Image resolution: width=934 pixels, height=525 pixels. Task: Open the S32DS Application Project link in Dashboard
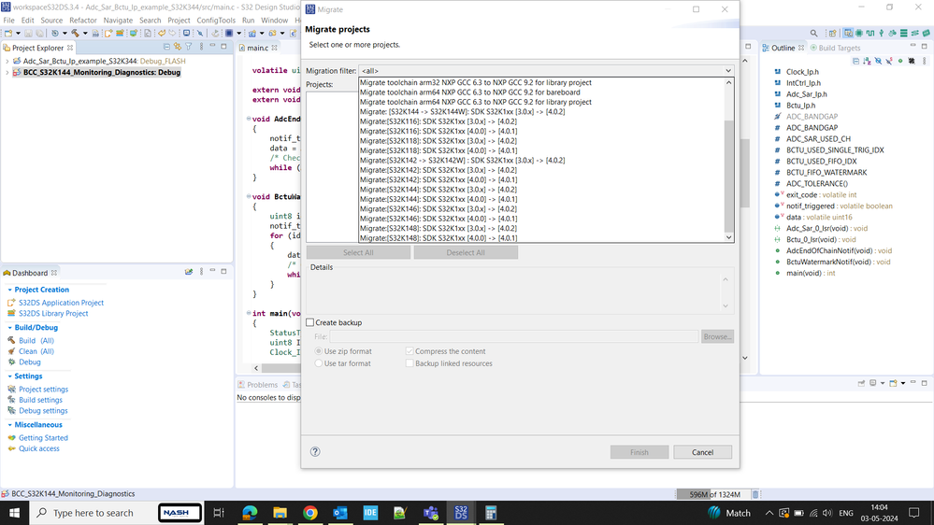61,303
